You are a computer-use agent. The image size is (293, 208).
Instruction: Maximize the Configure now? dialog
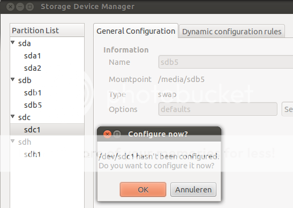[117, 134]
